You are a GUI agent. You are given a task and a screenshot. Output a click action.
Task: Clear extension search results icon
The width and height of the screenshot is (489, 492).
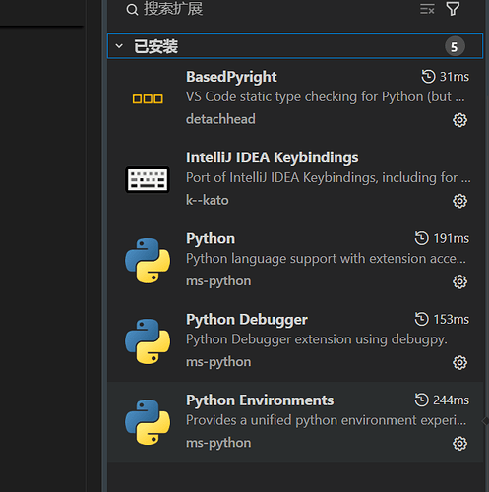coord(427,9)
